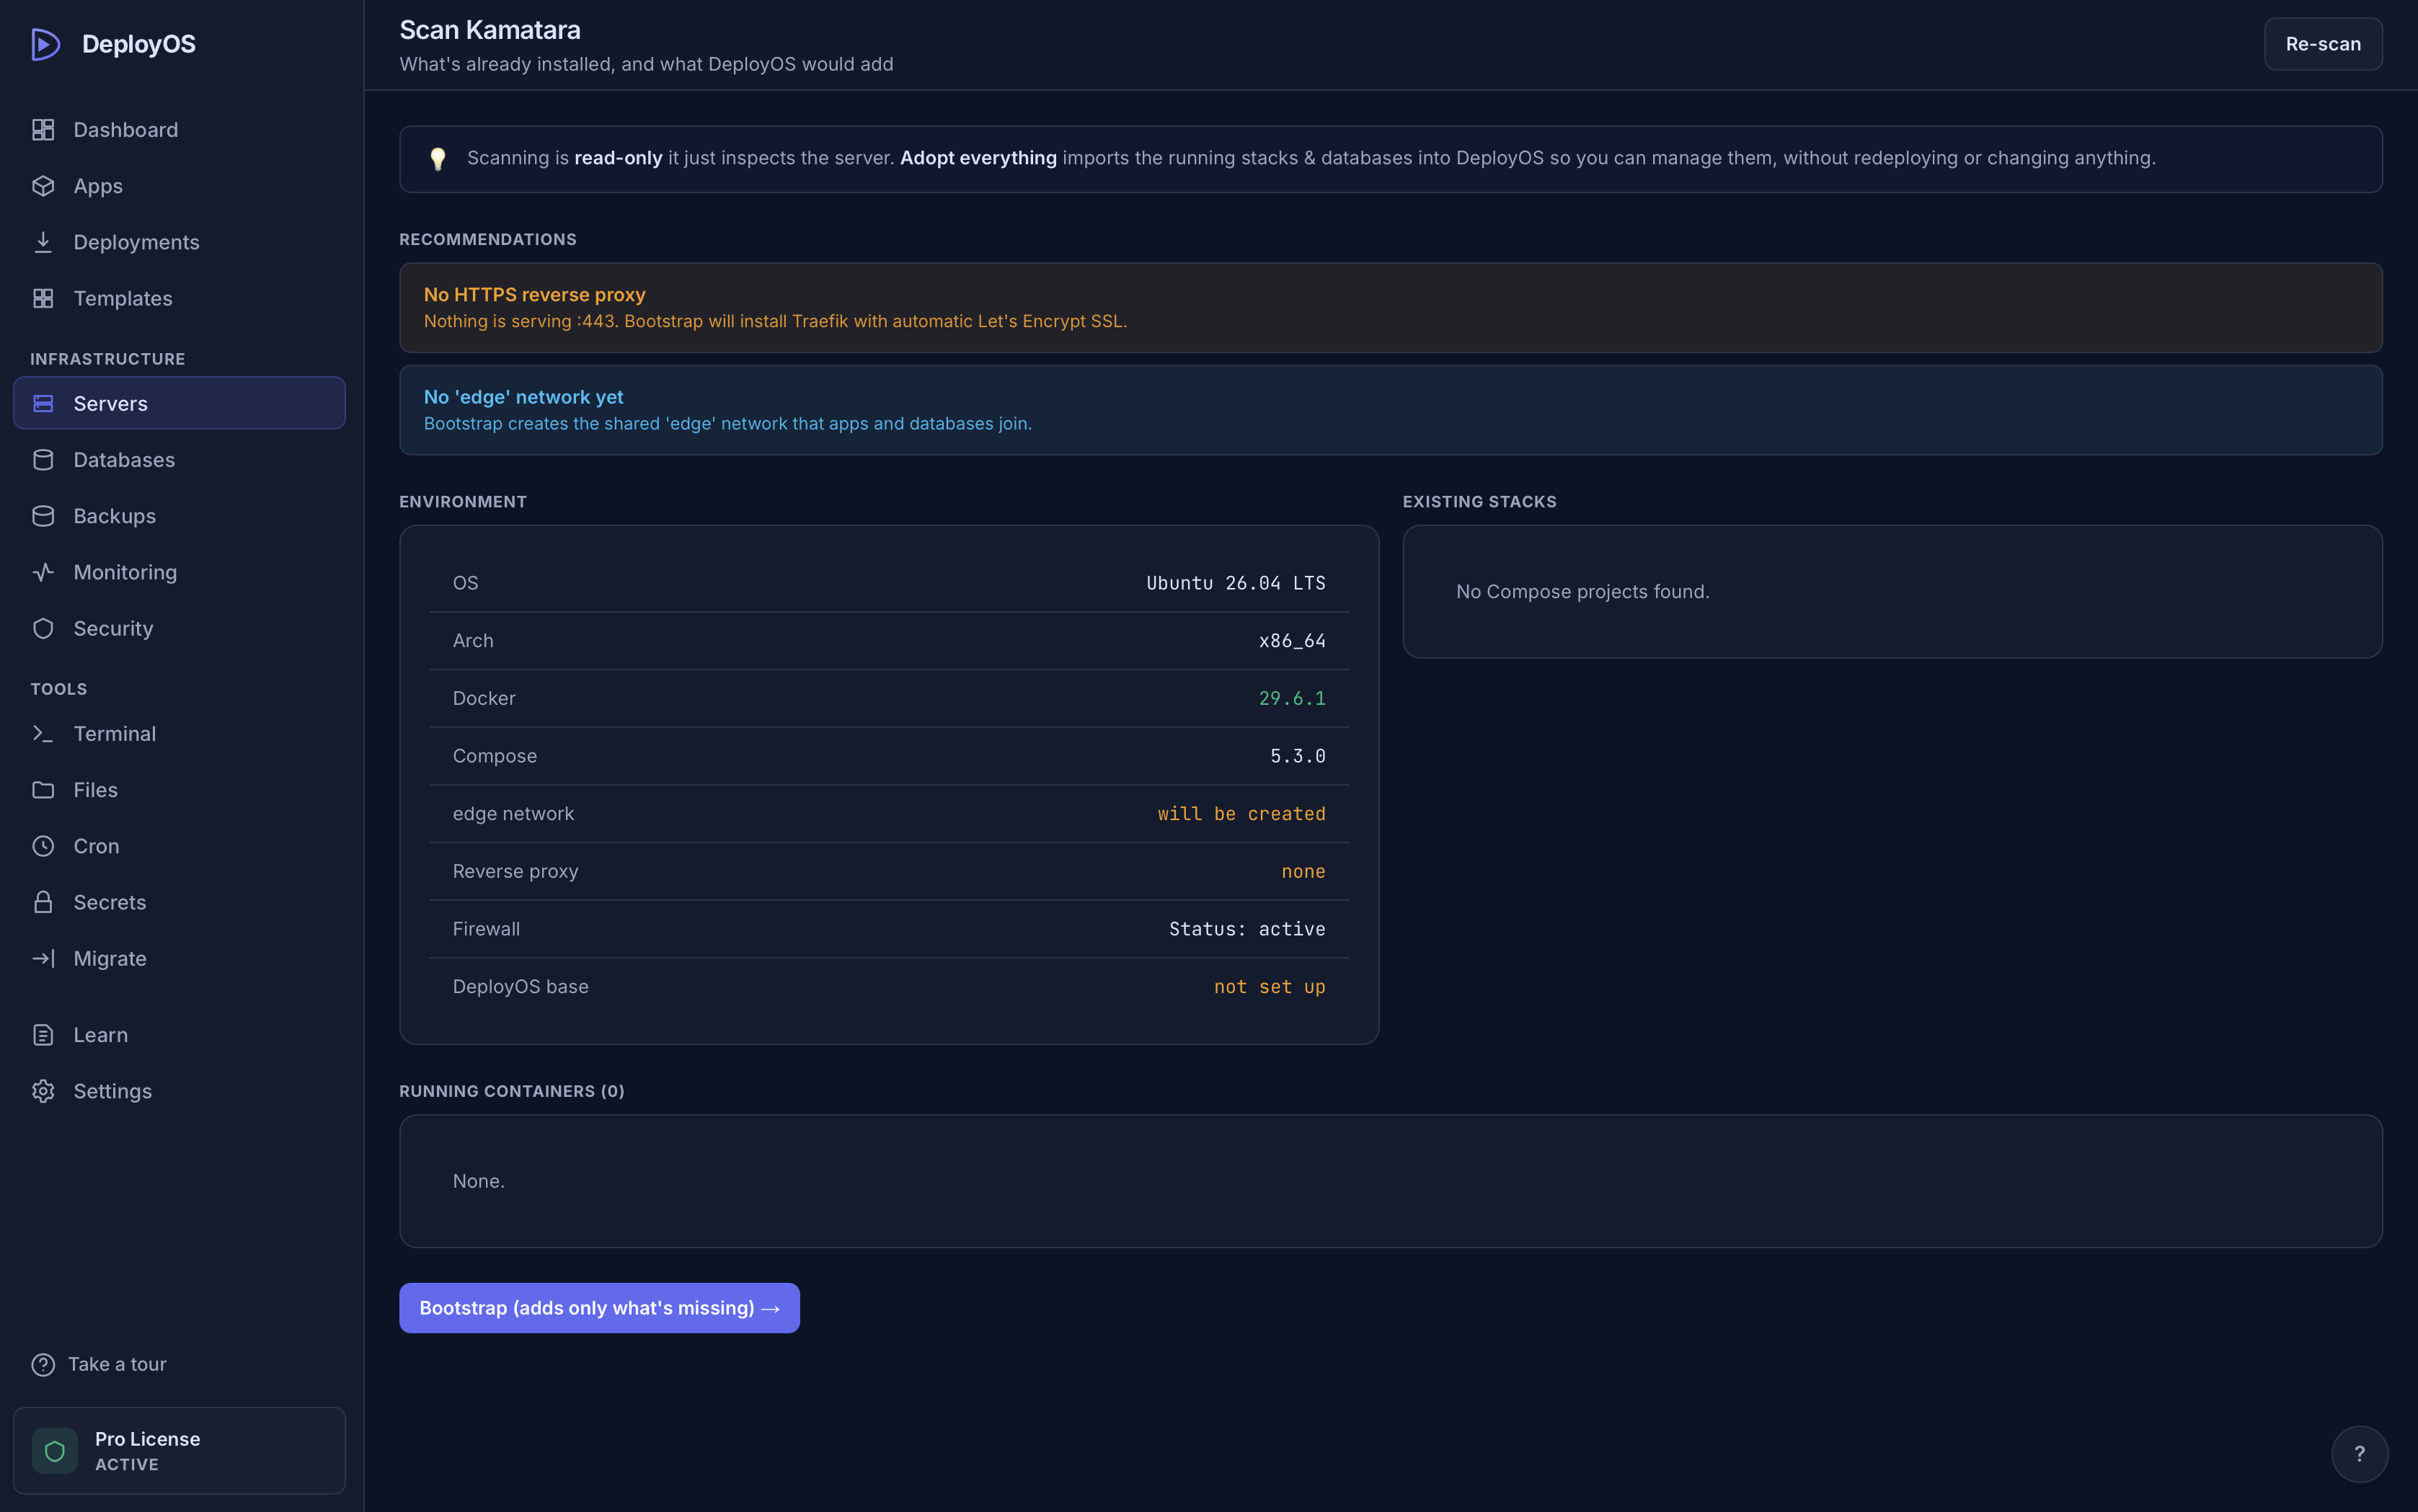Click the 'None.' running containers text
The image size is (2418, 1512).
pos(478,1181)
